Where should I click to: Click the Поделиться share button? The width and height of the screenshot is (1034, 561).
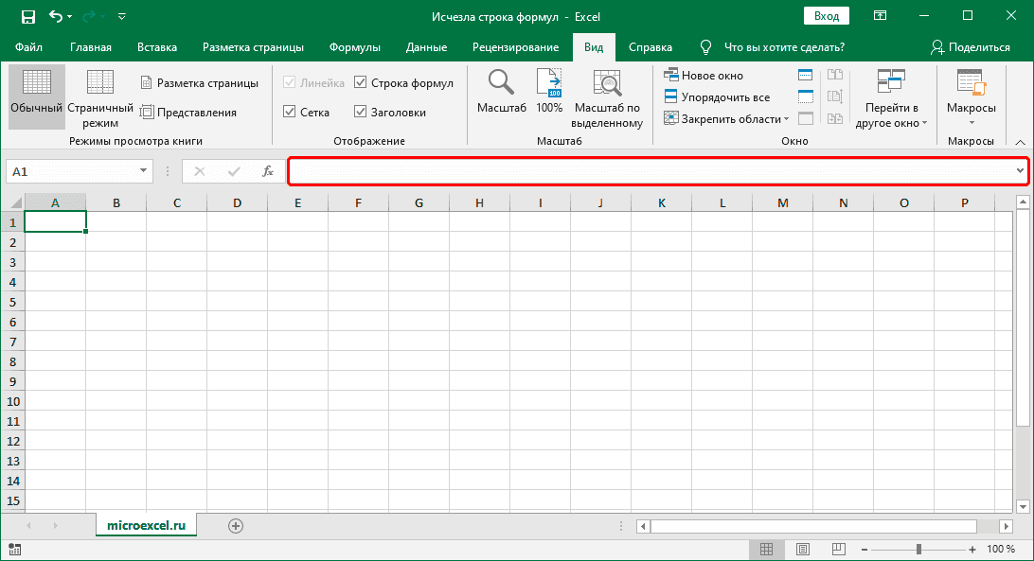[x=971, y=47]
